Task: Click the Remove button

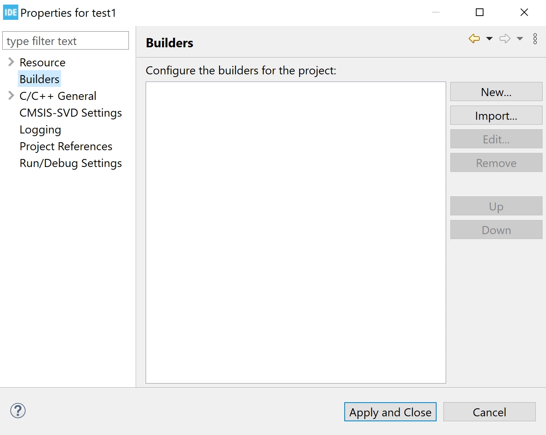Action: [496, 162]
